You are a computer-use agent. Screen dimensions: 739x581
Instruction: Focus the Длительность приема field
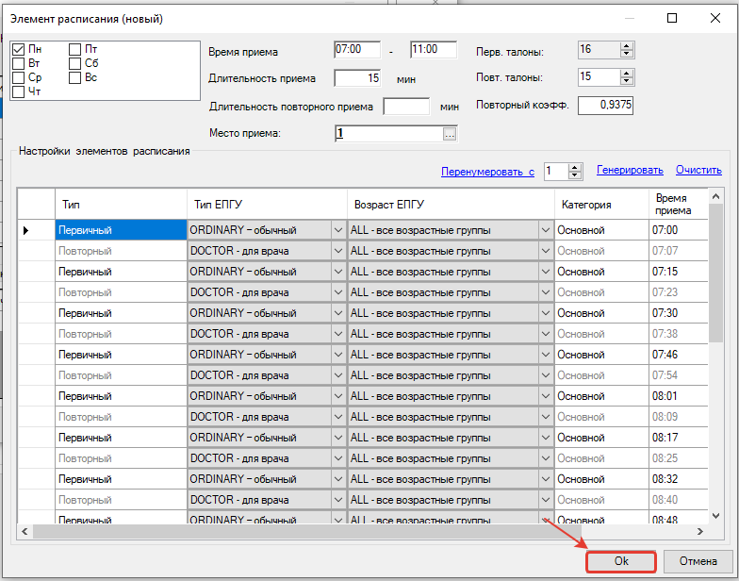[357, 77]
